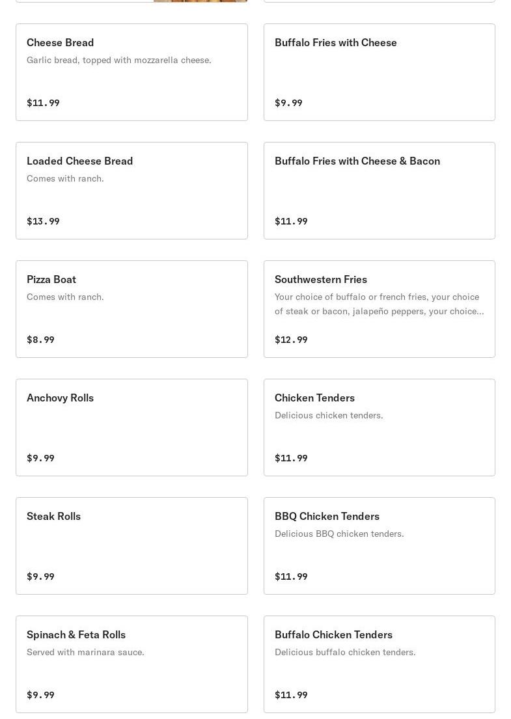Image resolution: width=511 pixels, height=719 pixels.
Task: Open the Chicken Tenders item
Action: 380,427
